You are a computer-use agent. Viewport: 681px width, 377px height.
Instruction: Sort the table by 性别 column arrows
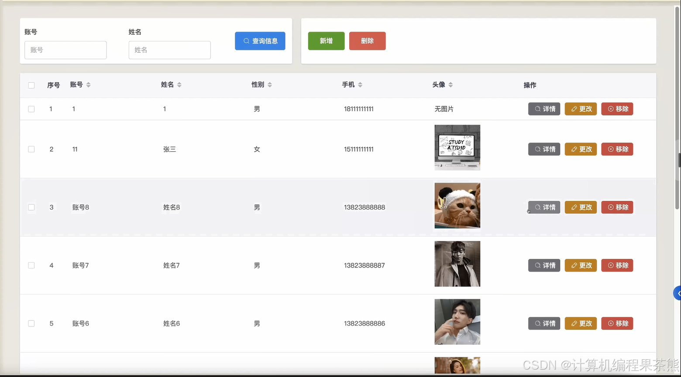(x=270, y=85)
